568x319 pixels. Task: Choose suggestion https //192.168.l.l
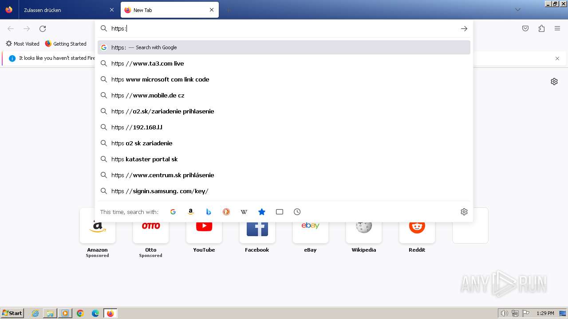pos(284,127)
